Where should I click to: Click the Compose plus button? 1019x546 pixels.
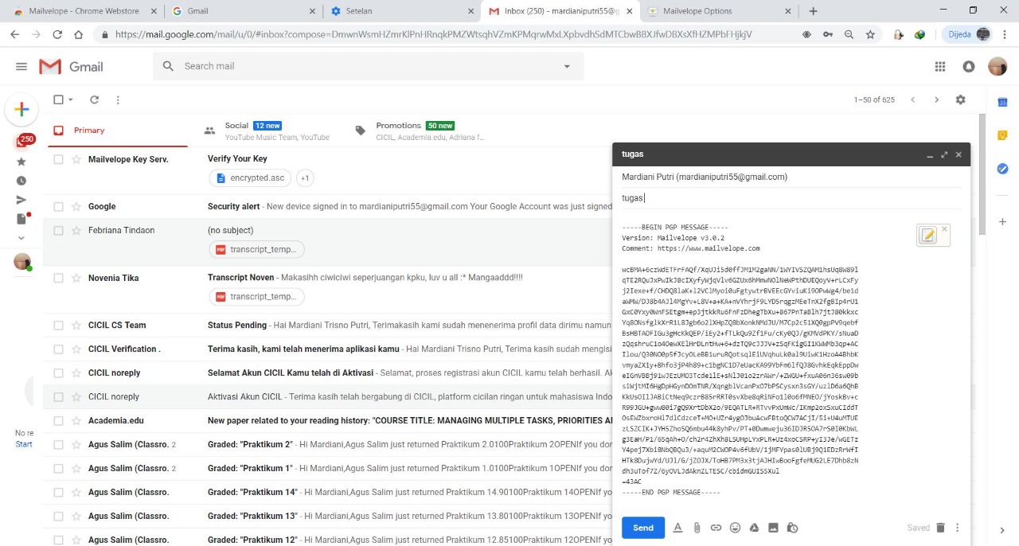pos(21,110)
